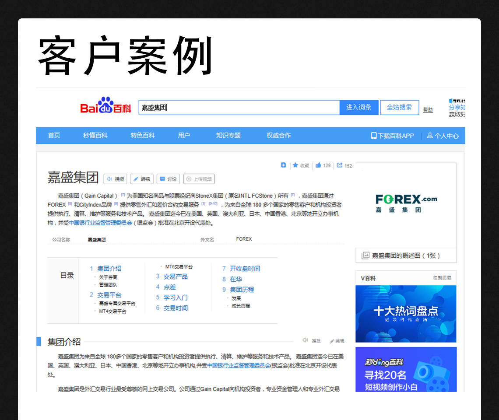Open the 秒懂百科 menu item
Image resolution: width=499 pixels, height=420 pixels.
[x=95, y=136]
